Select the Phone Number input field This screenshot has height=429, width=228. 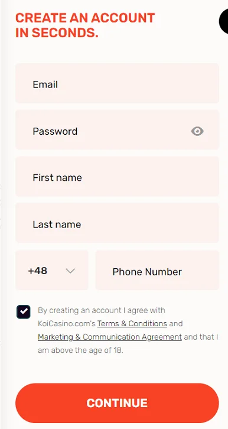(157, 270)
